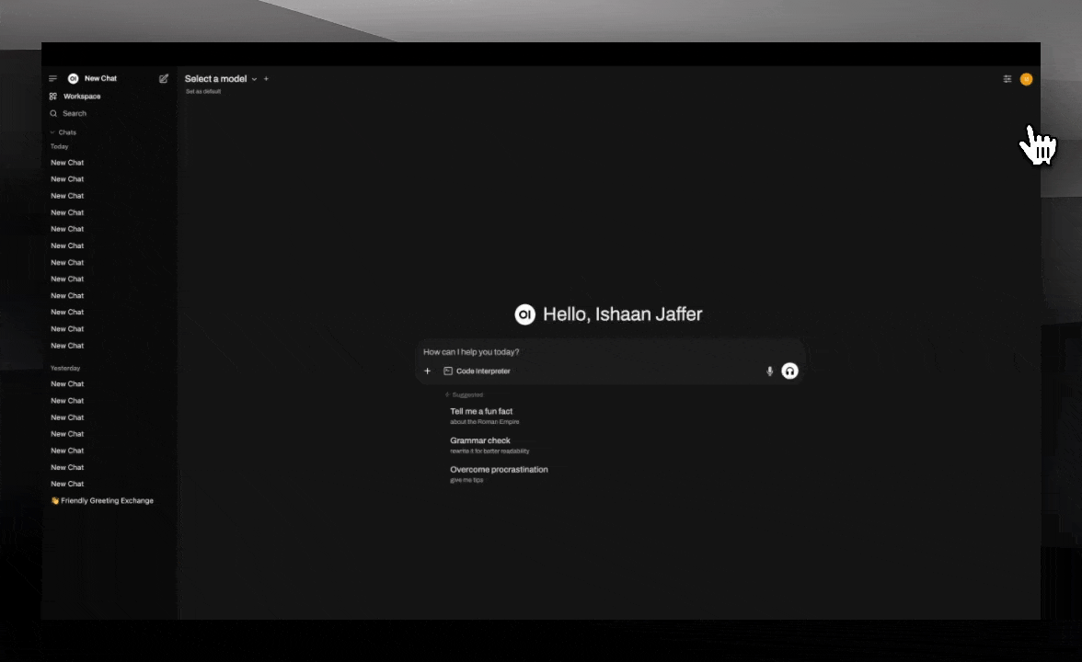This screenshot has width=1082, height=662.
Task: Open the user profile avatar menu
Action: coord(1026,79)
